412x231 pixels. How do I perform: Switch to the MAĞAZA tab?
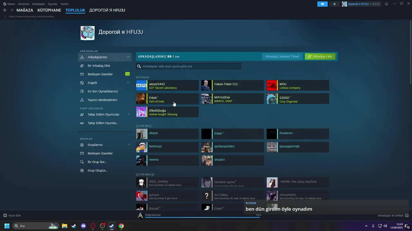click(x=25, y=10)
